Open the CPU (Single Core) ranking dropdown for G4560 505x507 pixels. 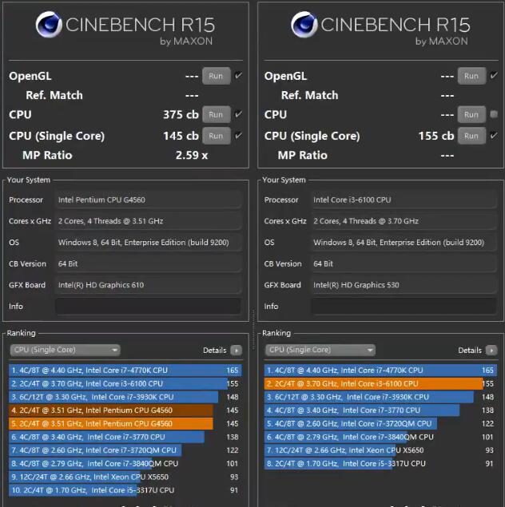(x=65, y=350)
